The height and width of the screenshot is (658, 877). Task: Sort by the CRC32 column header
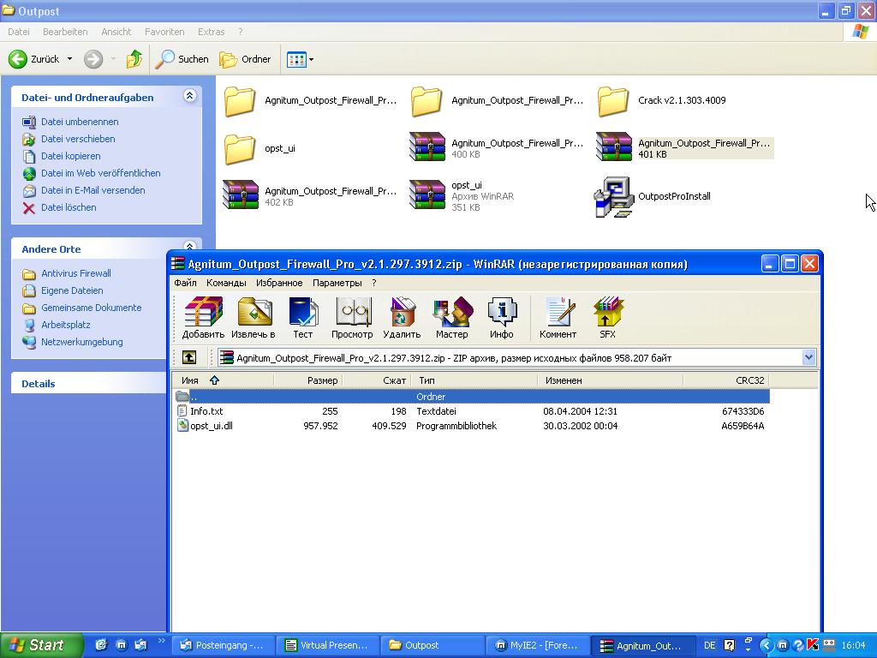726,380
